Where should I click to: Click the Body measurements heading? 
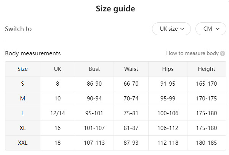[33, 53]
